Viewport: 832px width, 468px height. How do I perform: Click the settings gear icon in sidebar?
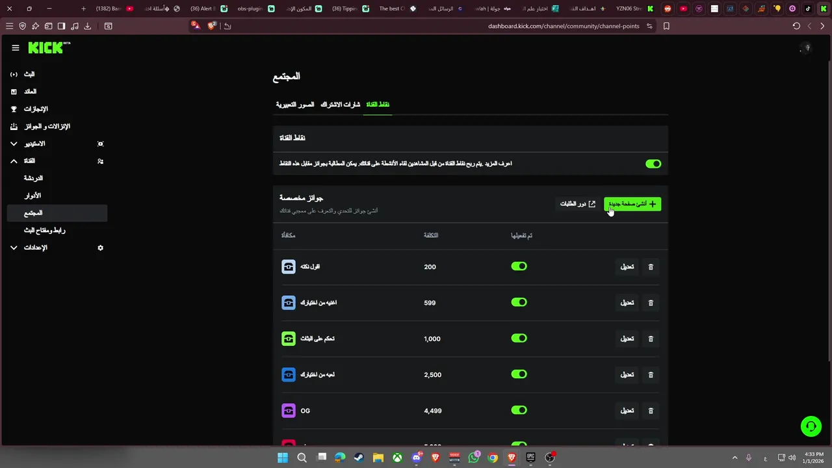[x=100, y=248]
